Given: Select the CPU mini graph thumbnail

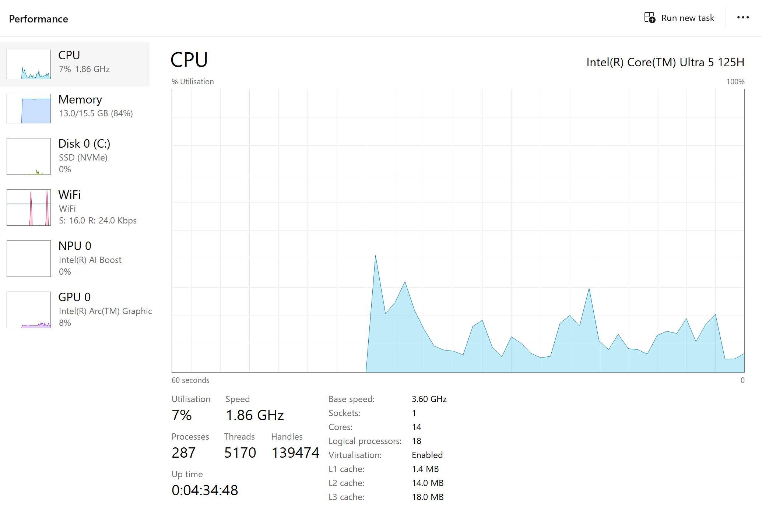Looking at the screenshot, I should [29, 64].
